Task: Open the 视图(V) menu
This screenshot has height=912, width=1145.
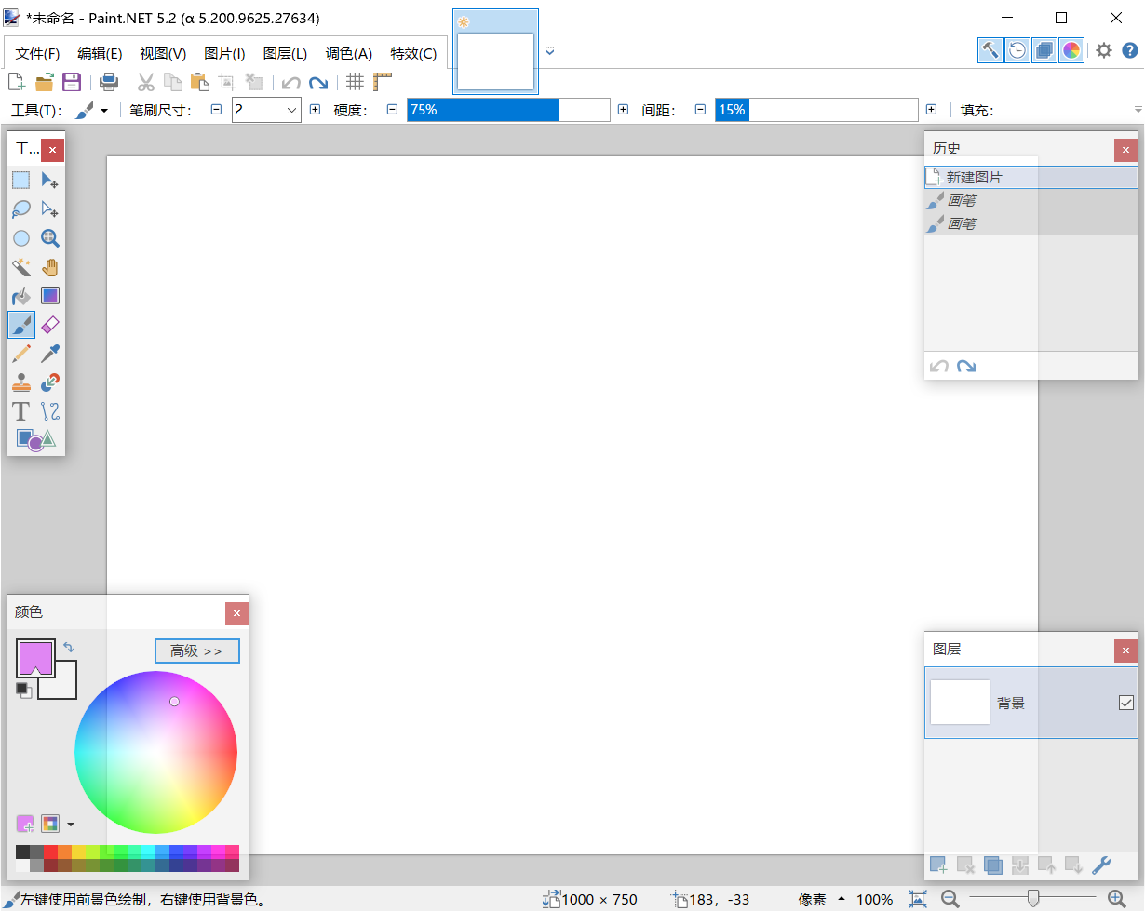Action: click(163, 54)
